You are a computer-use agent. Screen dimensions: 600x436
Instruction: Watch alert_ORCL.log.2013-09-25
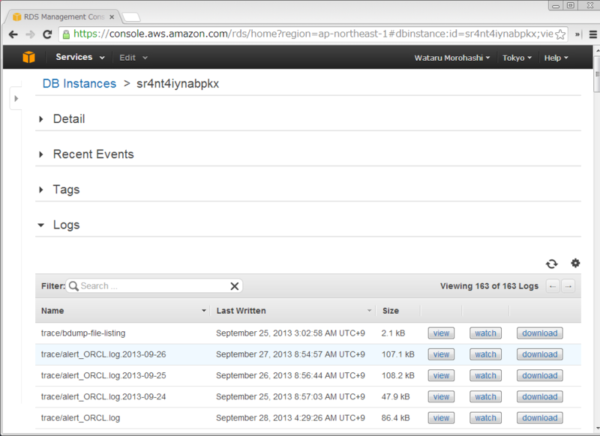[x=485, y=375]
